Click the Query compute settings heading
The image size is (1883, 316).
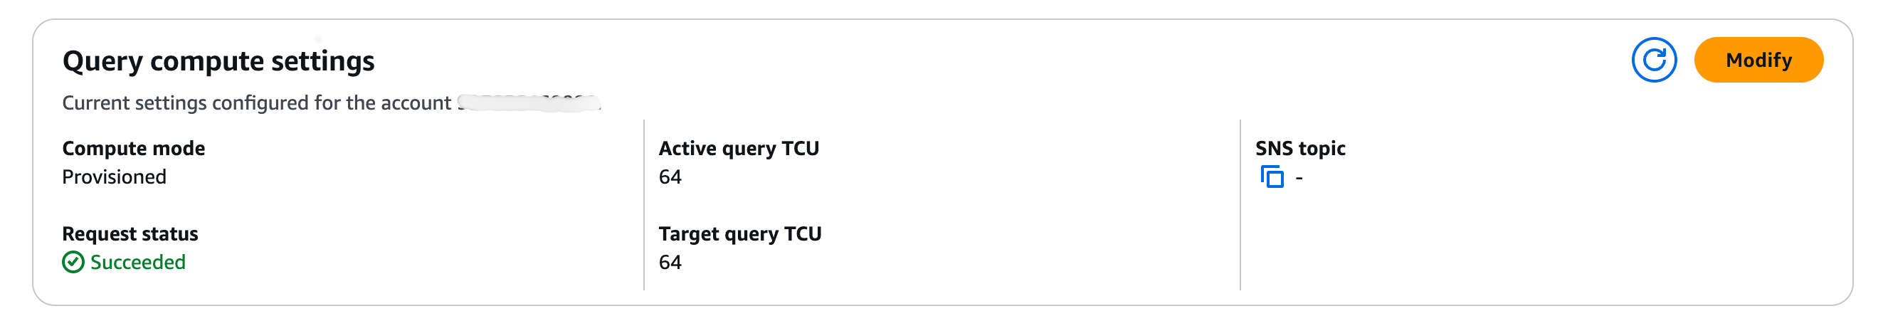coord(218,60)
